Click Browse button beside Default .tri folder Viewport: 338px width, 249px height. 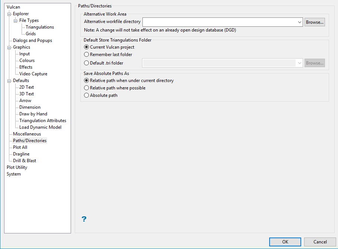pyautogui.click(x=315, y=63)
